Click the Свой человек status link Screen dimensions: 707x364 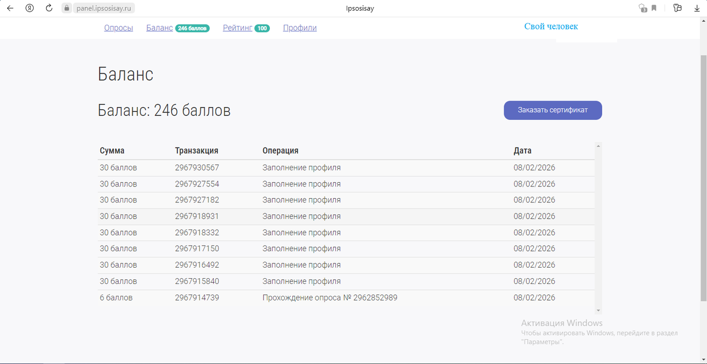pos(551,26)
